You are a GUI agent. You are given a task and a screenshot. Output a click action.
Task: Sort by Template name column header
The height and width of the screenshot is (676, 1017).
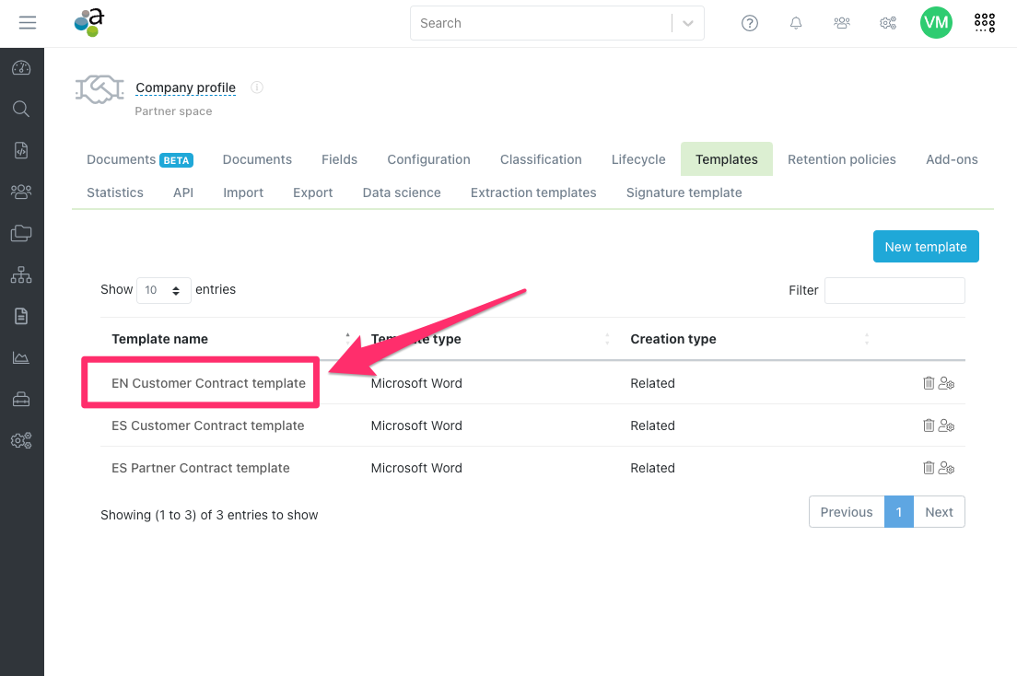click(160, 339)
